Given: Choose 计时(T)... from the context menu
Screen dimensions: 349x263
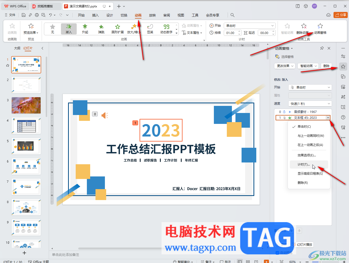Looking at the screenshot, I should point(309,165).
